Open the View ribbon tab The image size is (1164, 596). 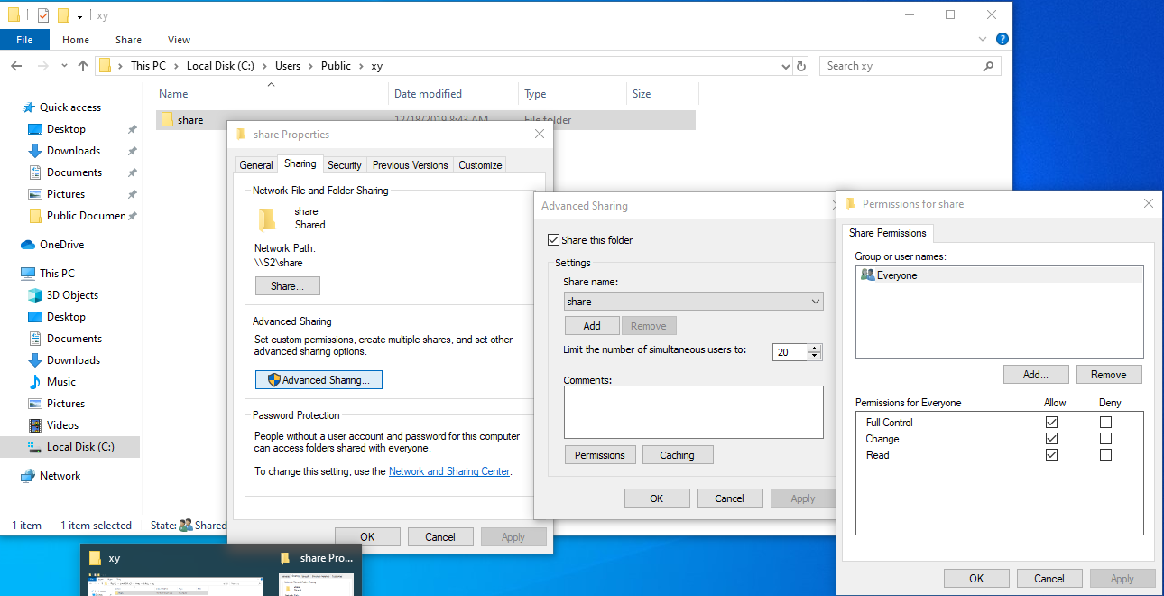coord(180,40)
